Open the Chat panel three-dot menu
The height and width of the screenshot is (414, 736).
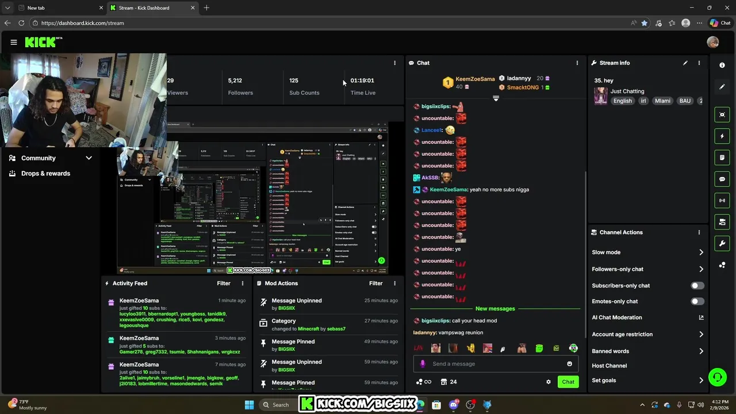(577, 63)
